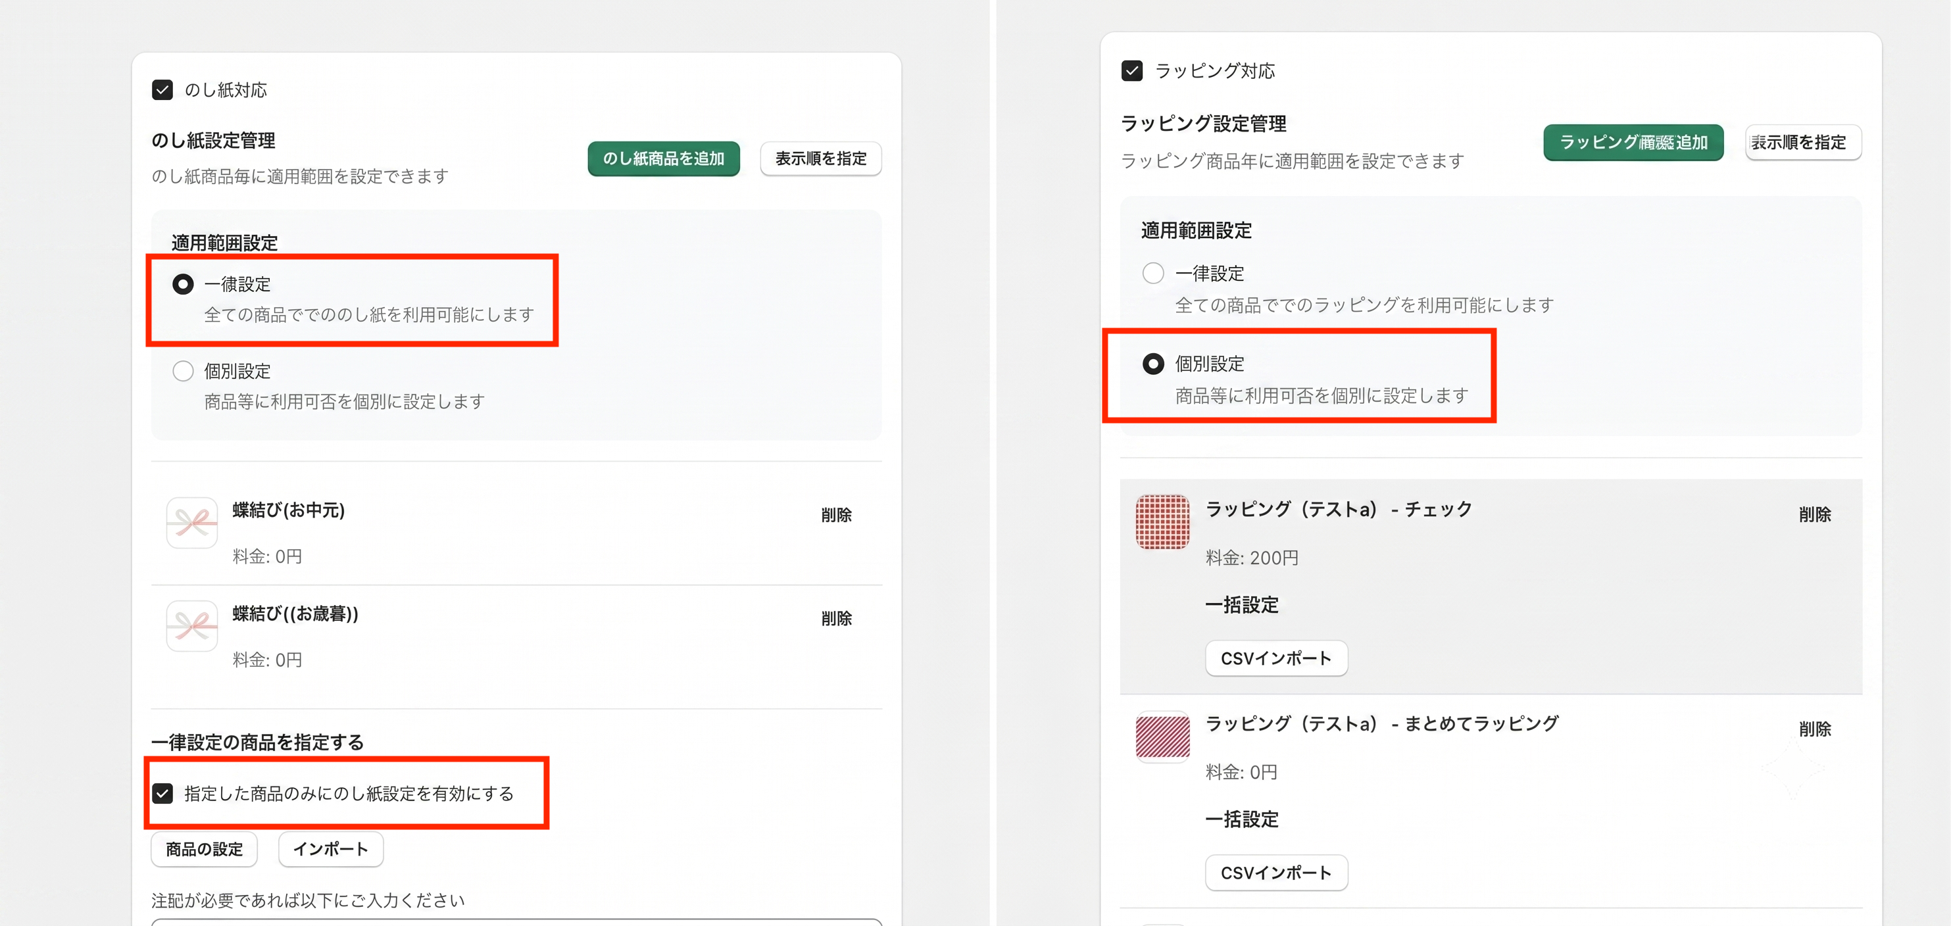The image size is (1951, 926).
Task: Delete the 蝶結び(お中元) item
Action: point(836,515)
